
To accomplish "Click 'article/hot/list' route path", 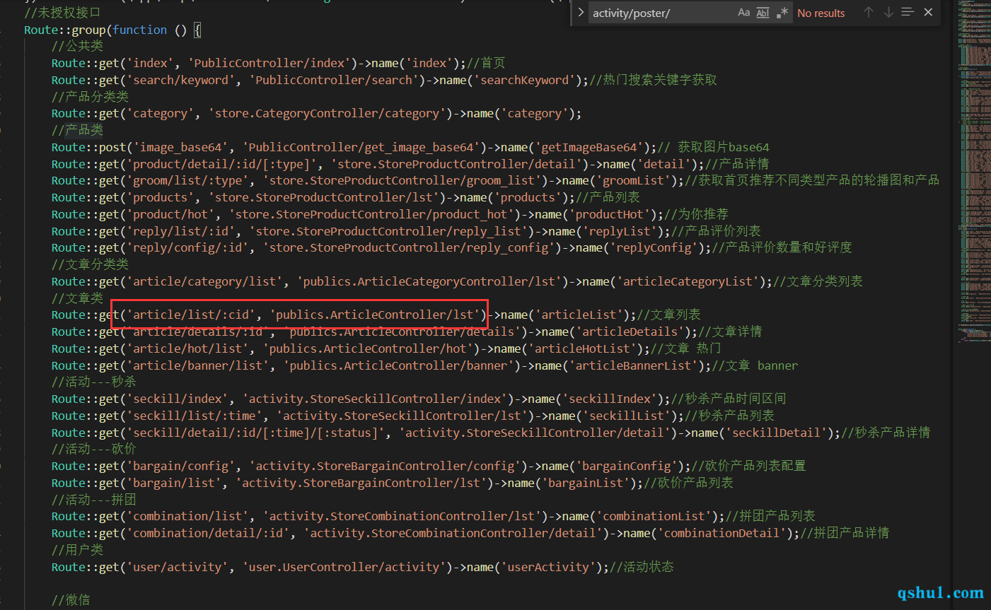I will [x=188, y=348].
